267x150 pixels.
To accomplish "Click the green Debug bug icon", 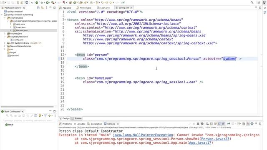I will click(x=42, y=2).
